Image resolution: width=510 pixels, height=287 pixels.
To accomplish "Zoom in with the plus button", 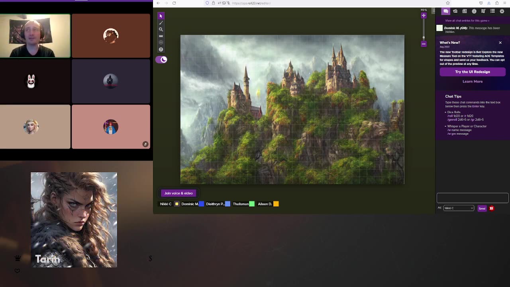I will (x=424, y=16).
